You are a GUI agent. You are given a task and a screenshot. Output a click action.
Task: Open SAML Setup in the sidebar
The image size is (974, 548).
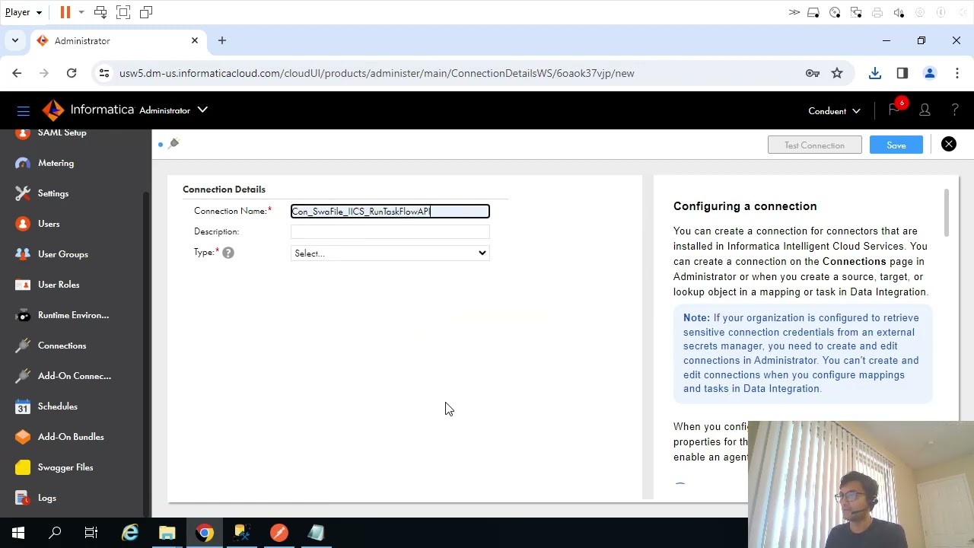coord(62,133)
